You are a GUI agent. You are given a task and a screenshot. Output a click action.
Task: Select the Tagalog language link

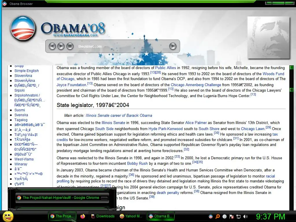[21, 120]
